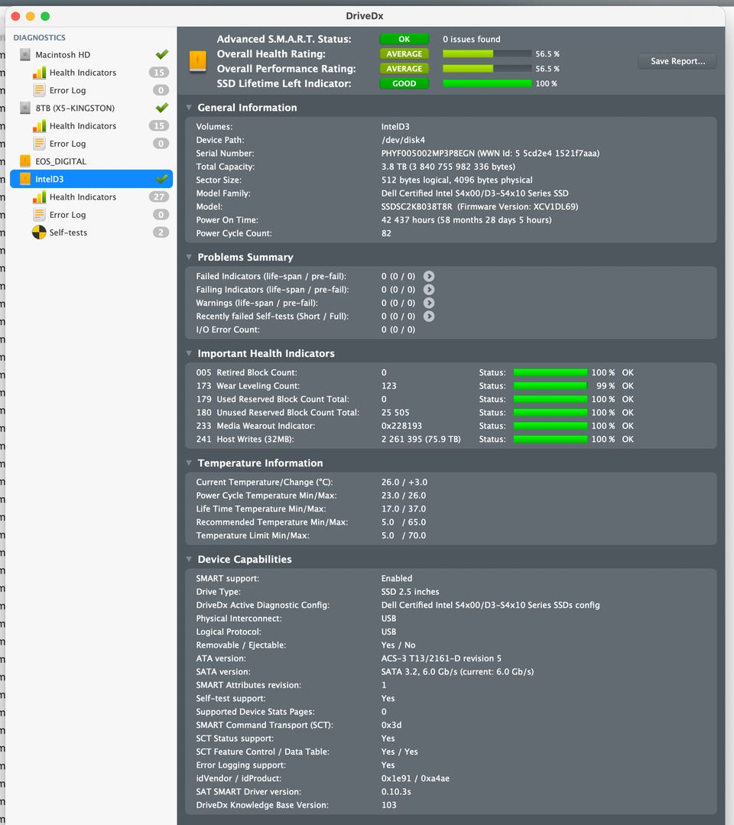Click green checkmark next to IntelD3
This screenshot has width=734, height=825.
pyautogui.click(x=162, y=178)
